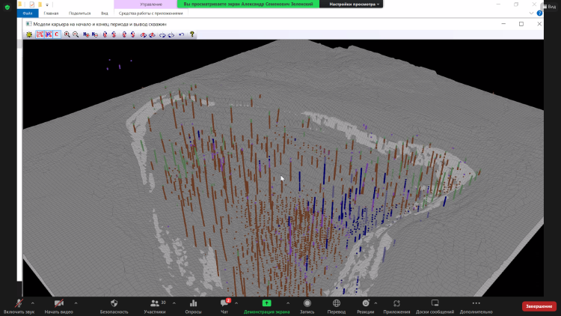Expand video options arrow beside Начать видео
The image size is (561, 316).
click(x=76, y=303)
